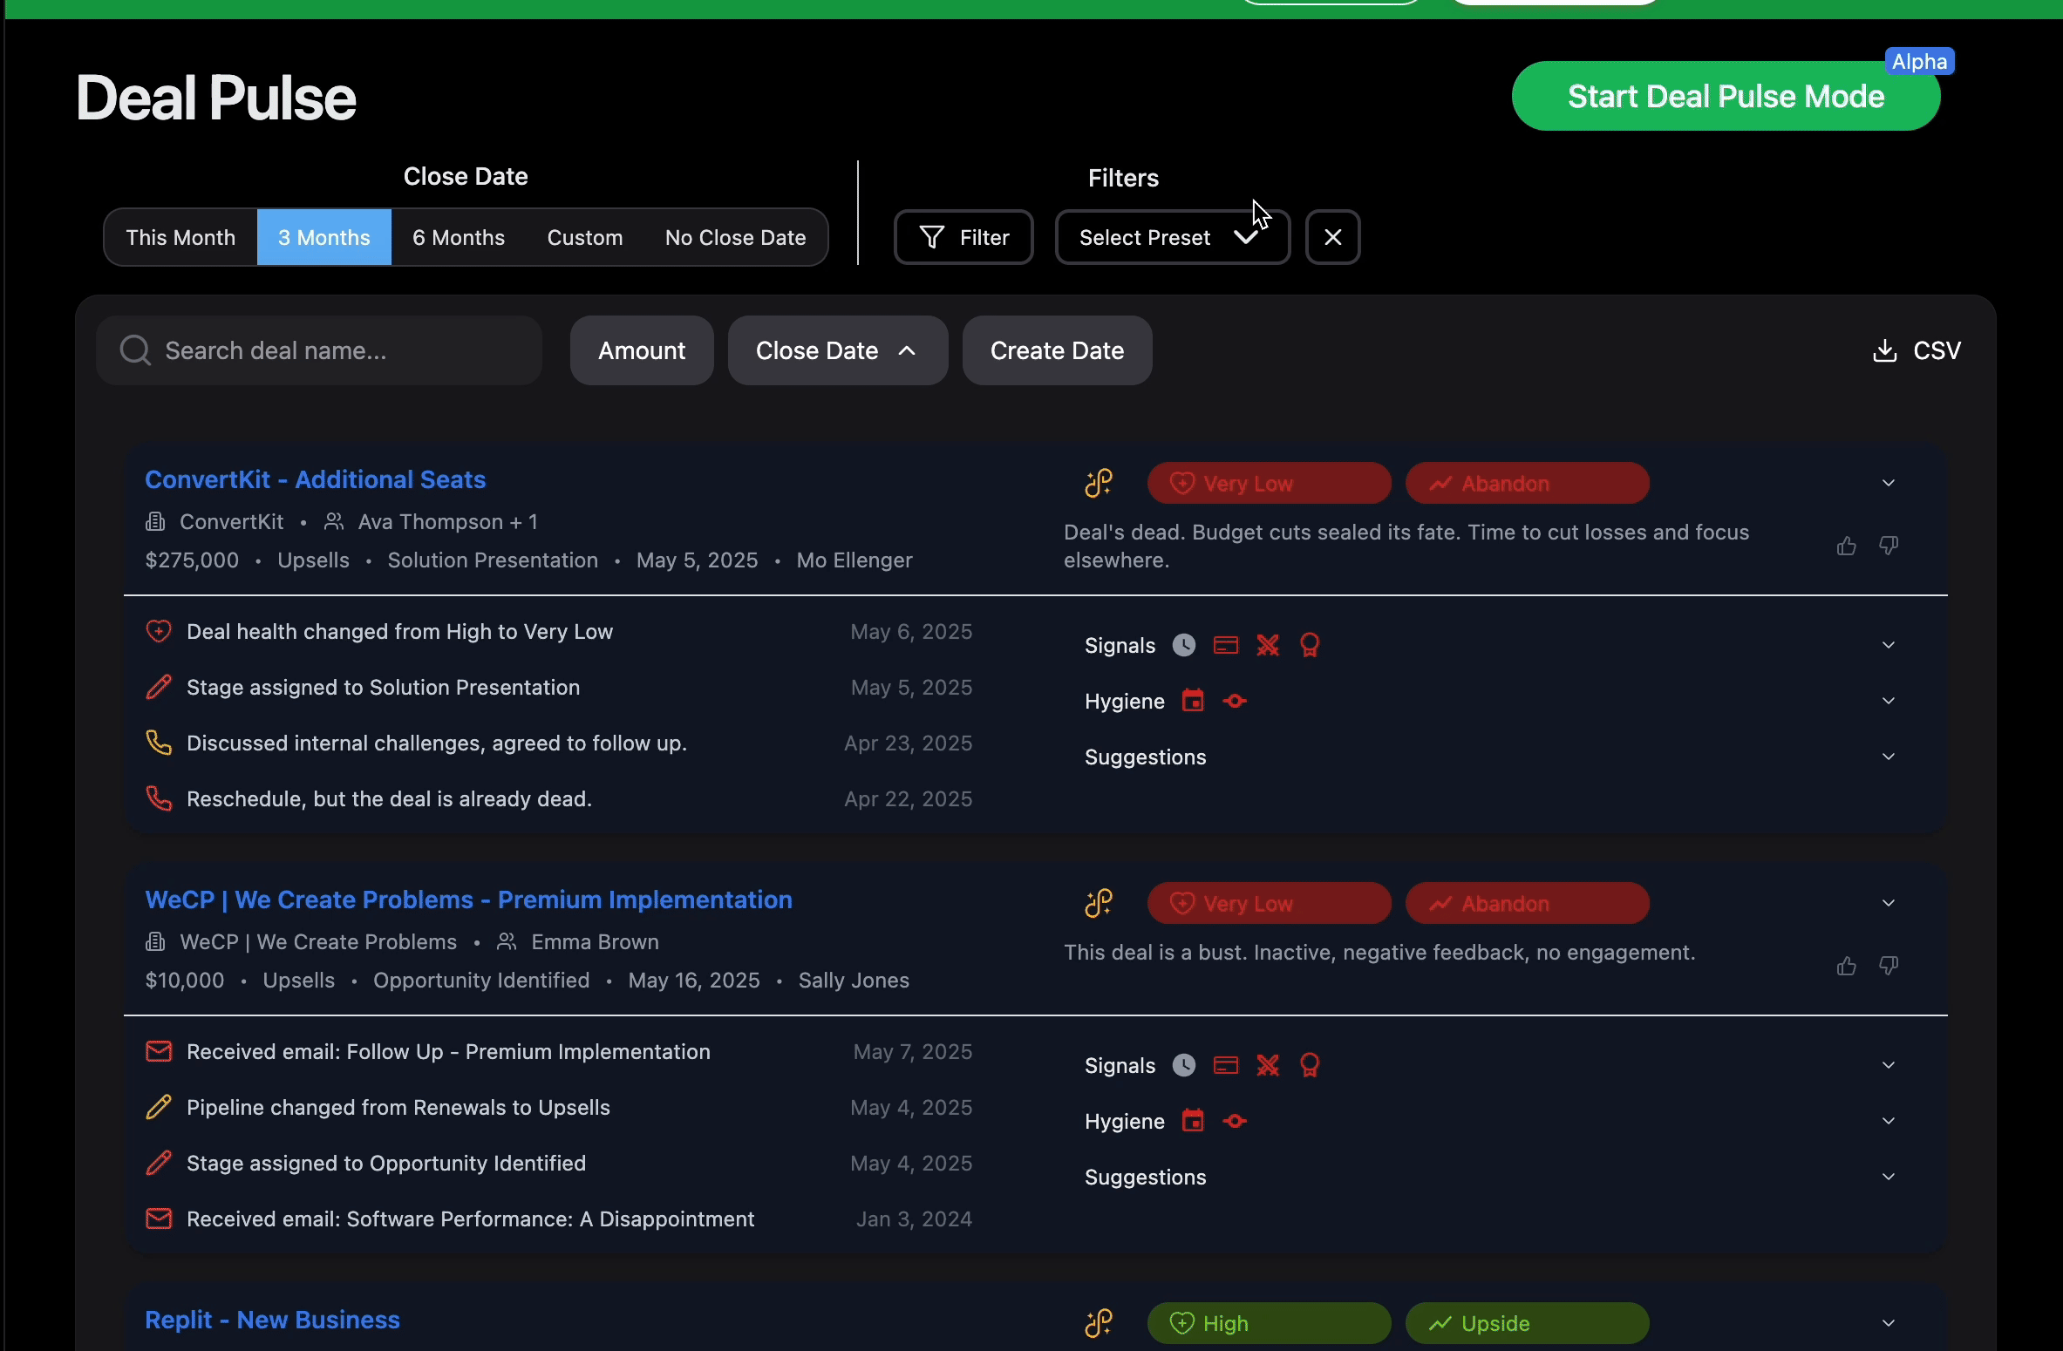The width and height of the screenshot is (2063, 1351).
Task: Expand Suggestions section for WeCP
Action: tap(1889, 1177)
